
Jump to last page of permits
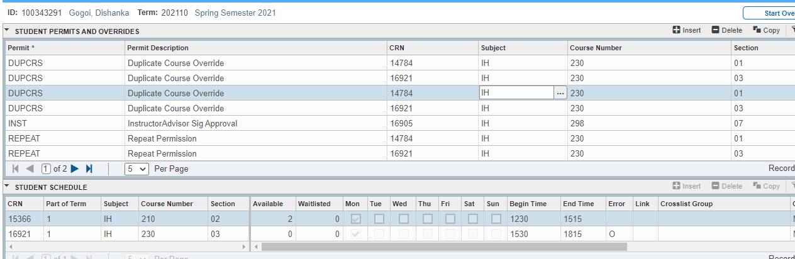coord(89,168)
